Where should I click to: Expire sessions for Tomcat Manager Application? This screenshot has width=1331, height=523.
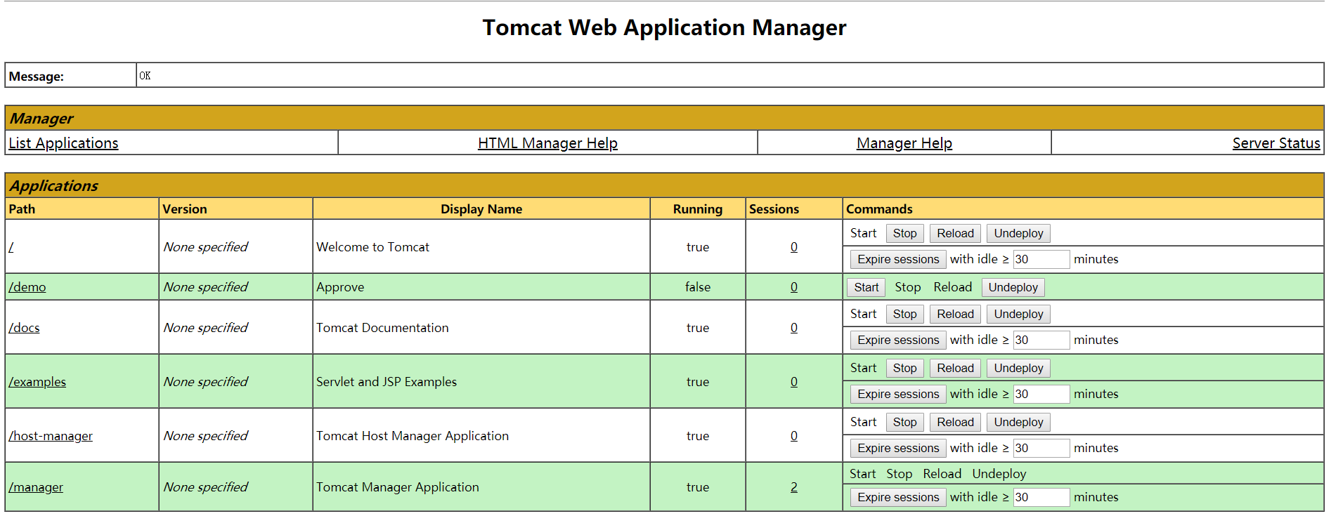point(898,498)
